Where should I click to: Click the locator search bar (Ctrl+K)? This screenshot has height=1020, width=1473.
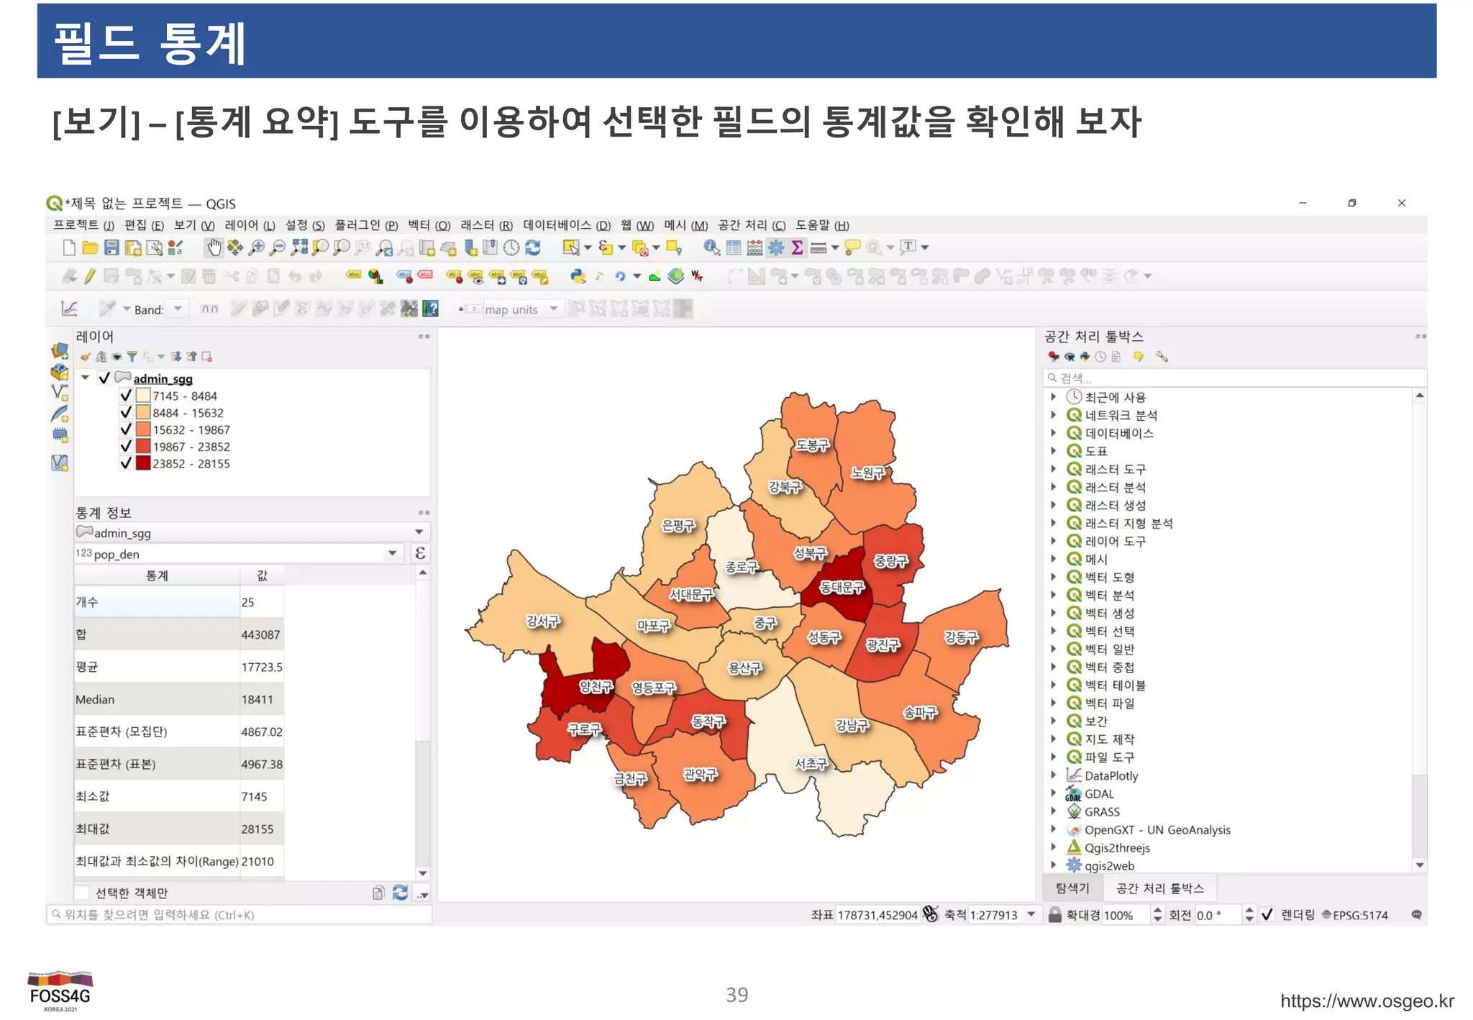(240, 915)
